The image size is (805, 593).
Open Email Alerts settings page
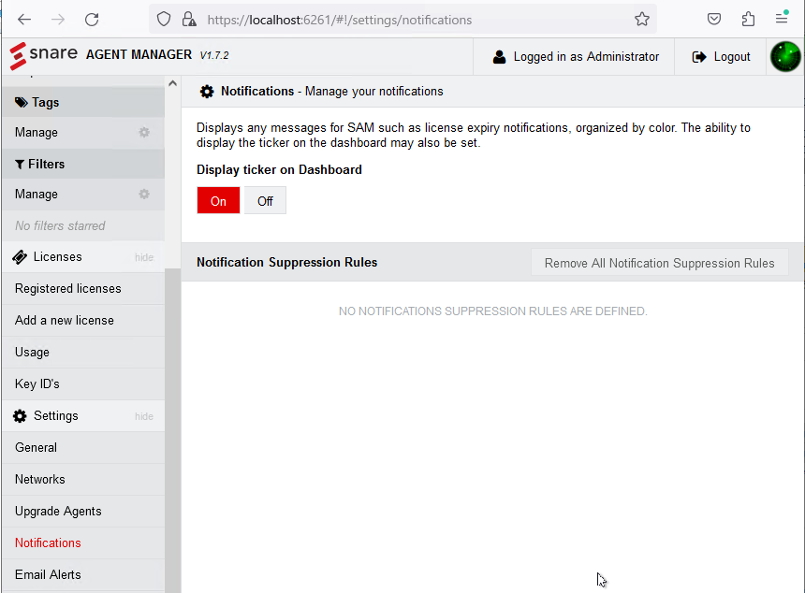(83, 575)
